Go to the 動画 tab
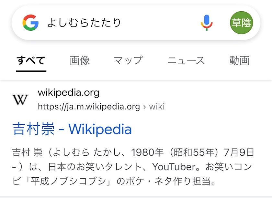The height and width of the screenshot is (198, 272). [239, 60]
